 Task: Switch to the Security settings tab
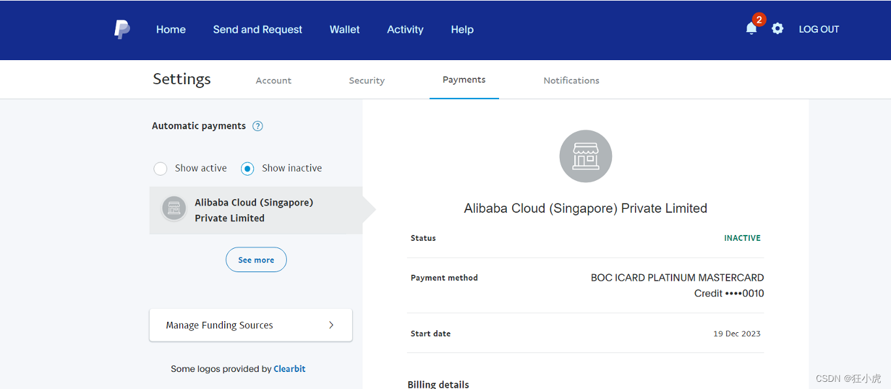pos(366,80)
